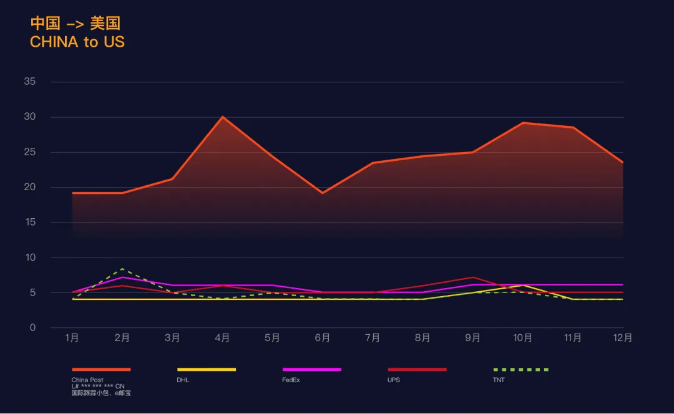Click the China Post orange legend swatch
Image resolution: width=674 pixels, height=414 pixels.
[x=101, y=369]
